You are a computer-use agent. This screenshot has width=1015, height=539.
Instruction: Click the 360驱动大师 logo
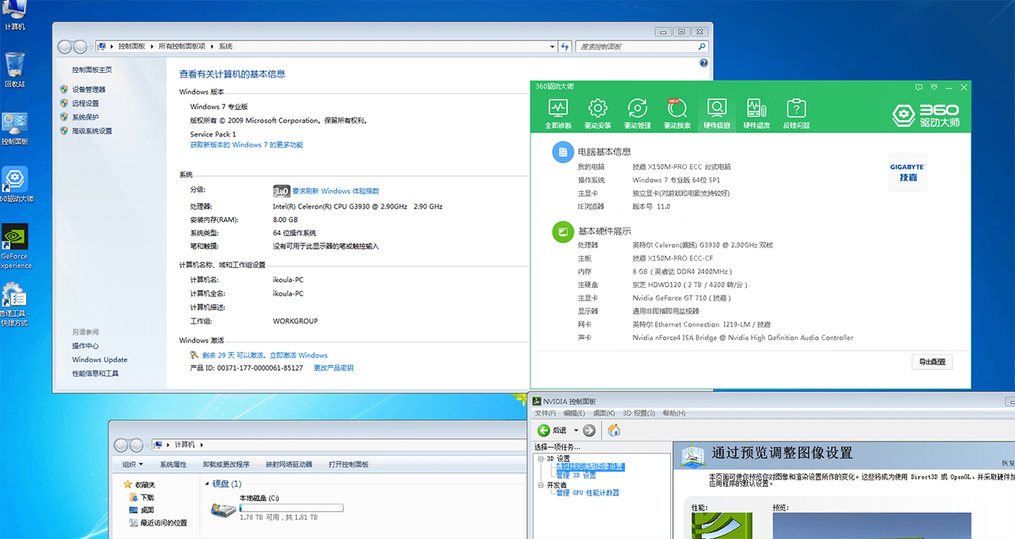926,115
